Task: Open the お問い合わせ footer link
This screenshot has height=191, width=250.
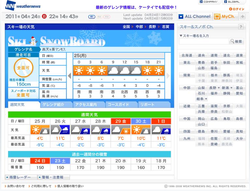Action: [x=16, y=186]
